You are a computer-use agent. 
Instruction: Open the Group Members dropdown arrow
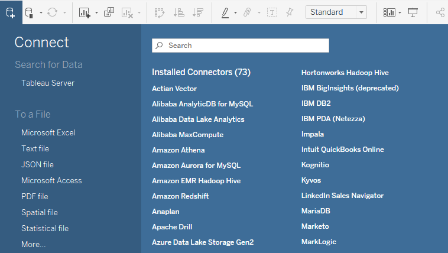pyautogui.click(x=259, y=12)
